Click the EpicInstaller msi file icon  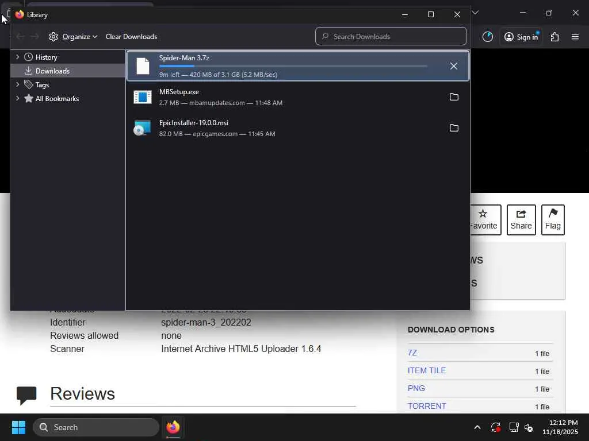pyautogui.click(x=143, y=128)
